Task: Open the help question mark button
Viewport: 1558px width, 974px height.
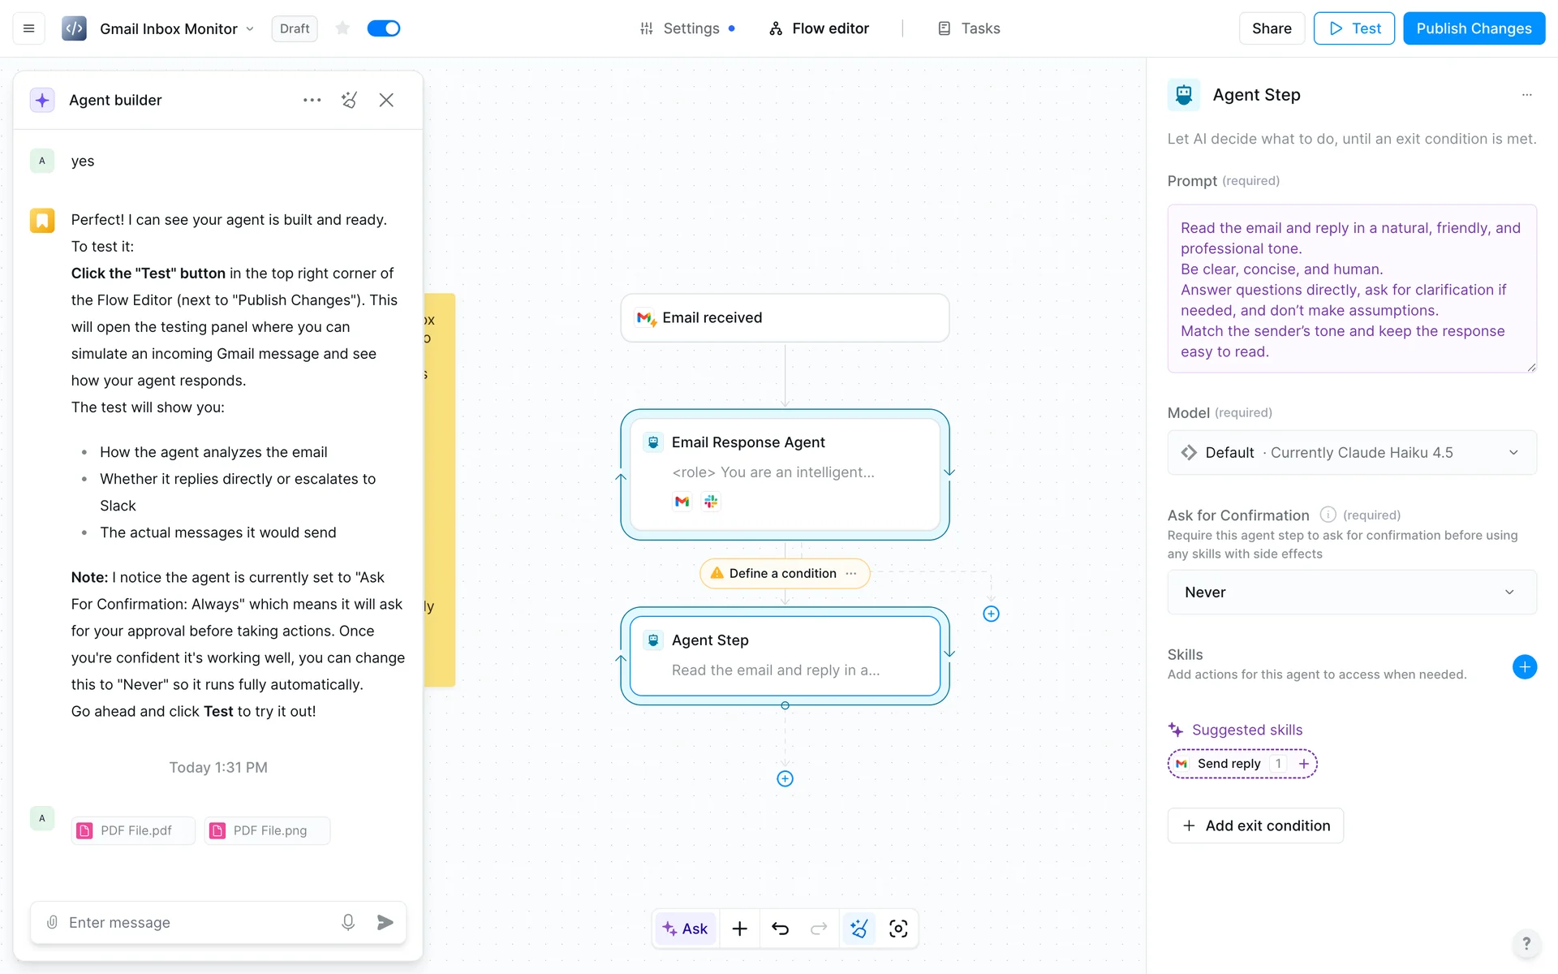Action: pyautogui.click(x=1526, y=943)
